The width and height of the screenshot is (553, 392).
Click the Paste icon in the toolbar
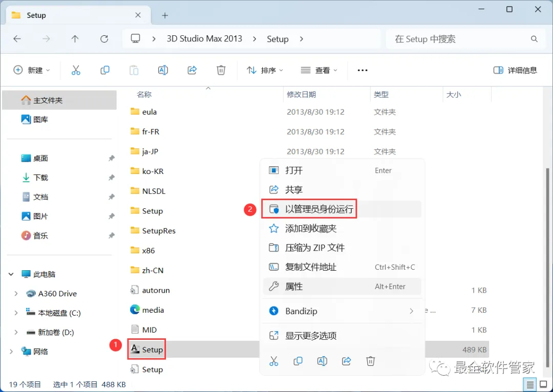[x=134, y=70]
